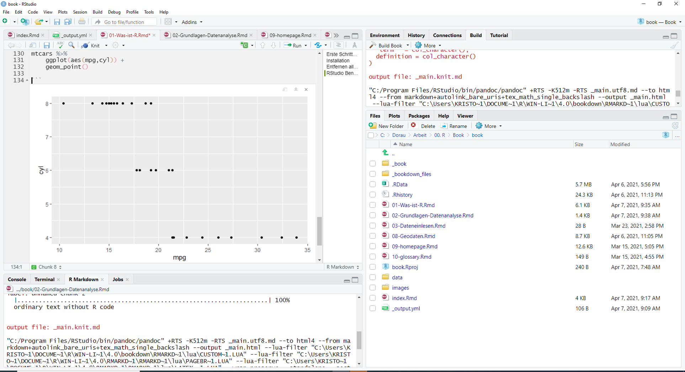Open the Tools menu
The width and height of the screenshot is (685, 372).
(149, 12)
